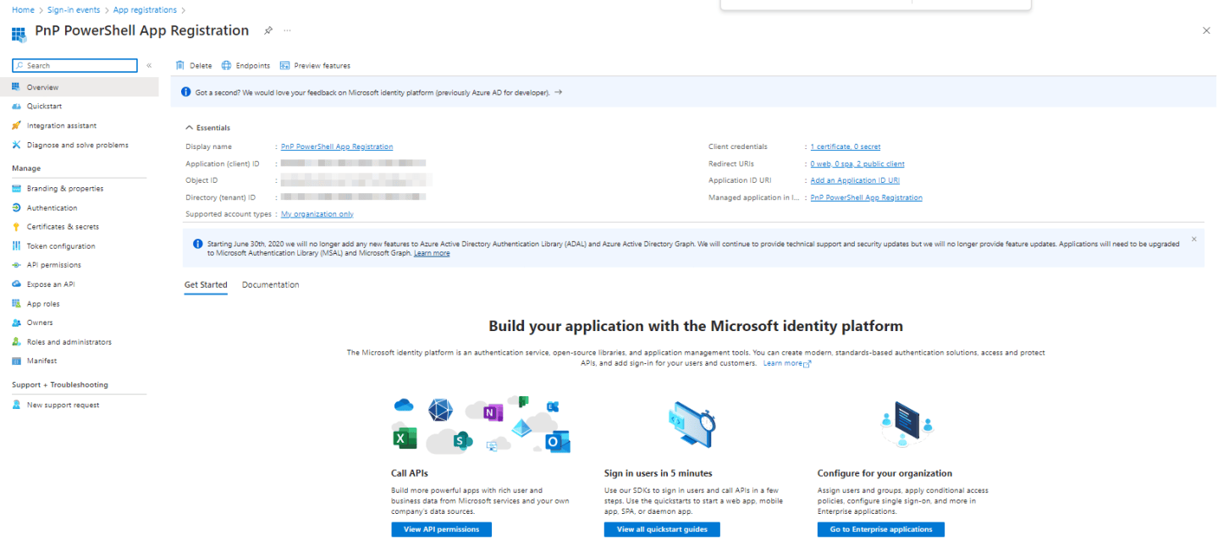
Task: Pin the app registration page
Action: [x=268, y=30]
